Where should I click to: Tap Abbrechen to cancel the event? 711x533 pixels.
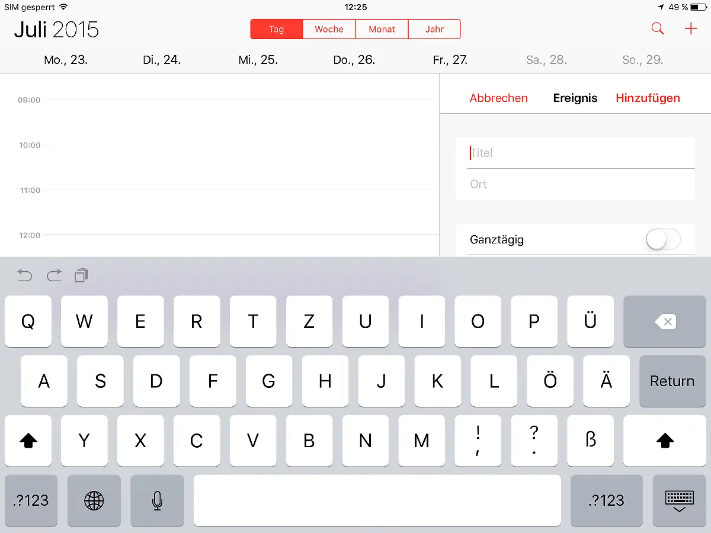coord(499,98)
